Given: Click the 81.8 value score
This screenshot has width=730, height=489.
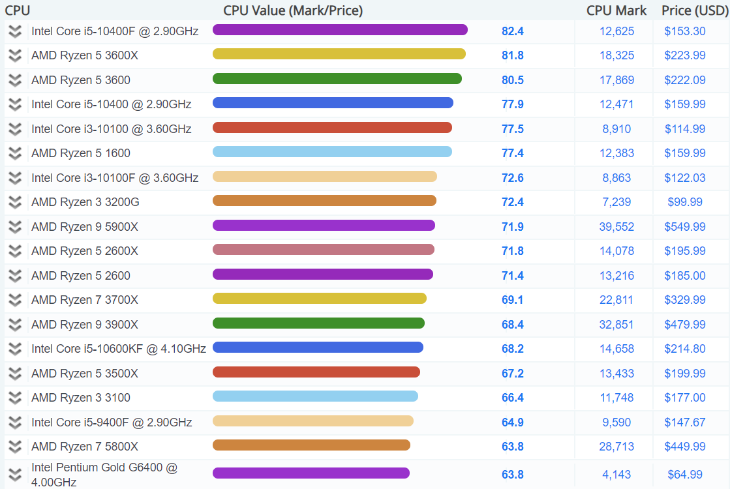Looking at the screenshot, I should click(513, 55).
